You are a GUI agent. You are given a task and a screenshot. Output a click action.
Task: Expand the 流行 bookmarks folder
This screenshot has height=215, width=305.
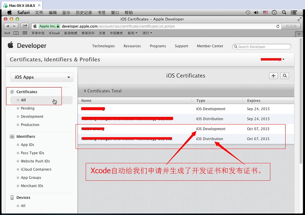[x=147, y=33]
